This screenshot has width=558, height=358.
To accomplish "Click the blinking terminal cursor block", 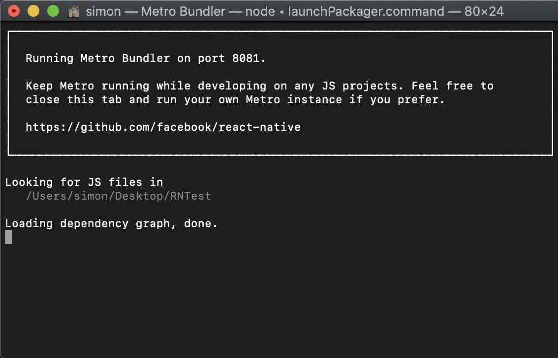I will (8, 238).
